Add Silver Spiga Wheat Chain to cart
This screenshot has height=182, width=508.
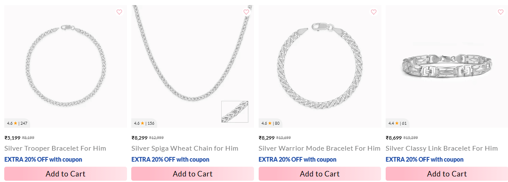[x=192, y=174]
